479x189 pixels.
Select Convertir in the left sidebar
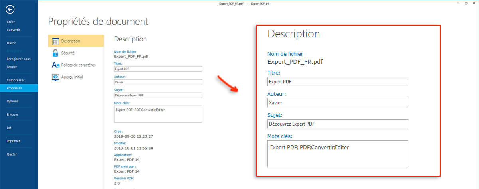pyautogui.click(x=13, y=30)
